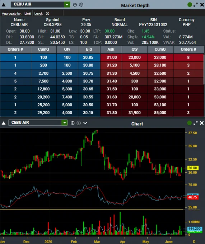Select the Limit aggregate option
The height and width of the screenshot is (244, 205).
[x=28, y=14]
